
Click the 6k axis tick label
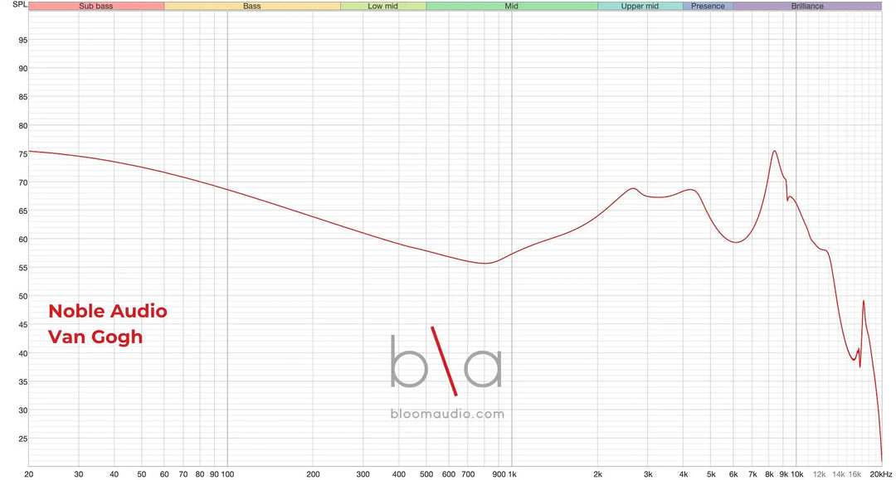733,474
